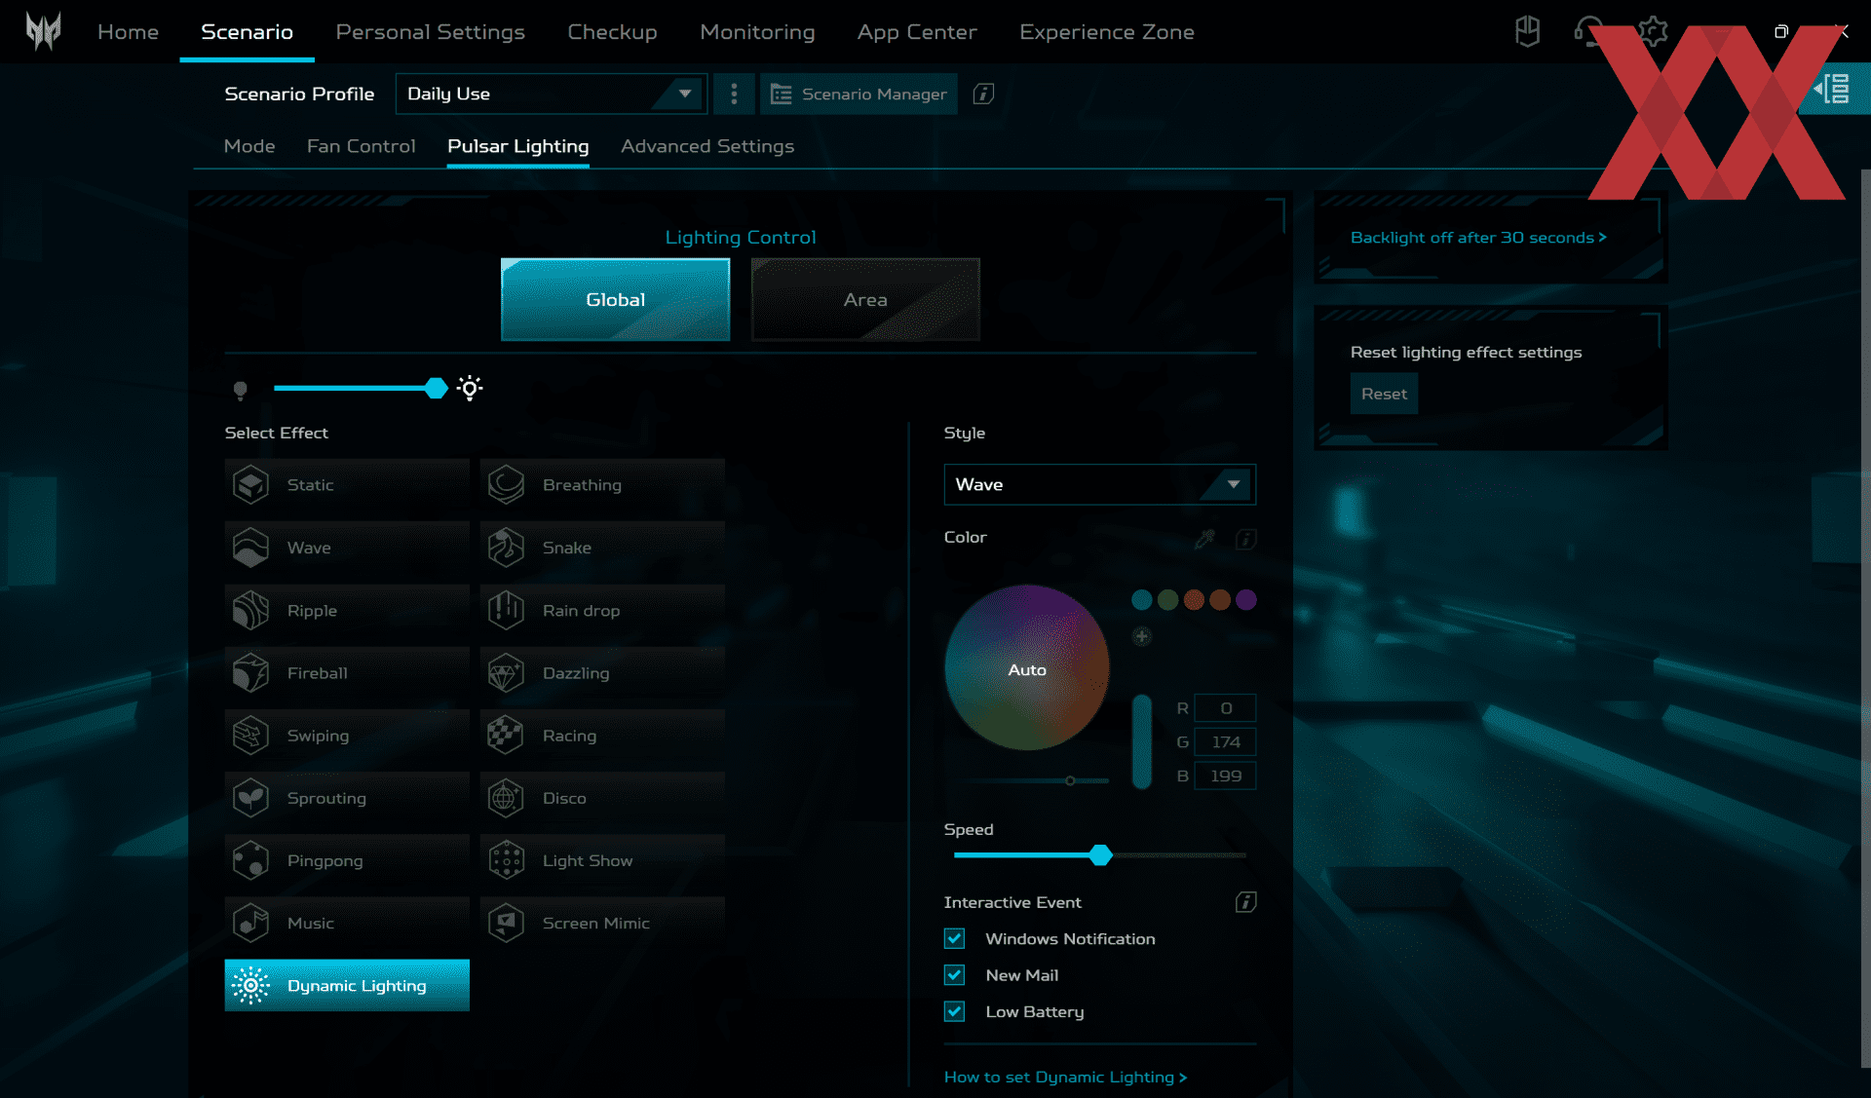Screen dimensions: 1871x1098
Task: Add a new custom color swatch
Action: [x=1142, y=636]
